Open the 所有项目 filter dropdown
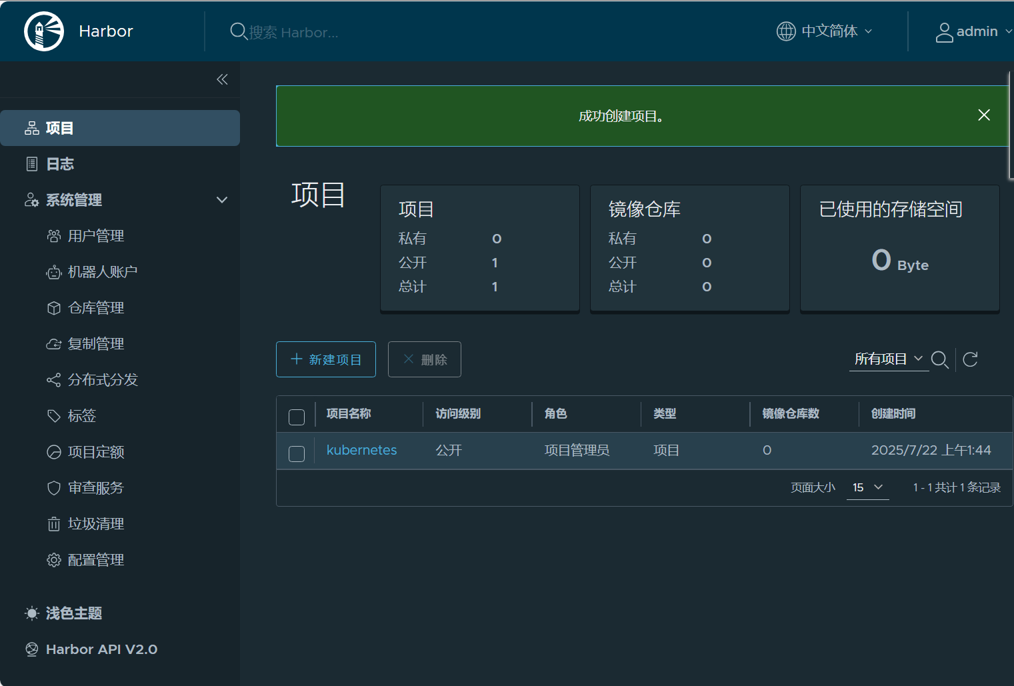 pyautogui.click(x=889, y=359)
